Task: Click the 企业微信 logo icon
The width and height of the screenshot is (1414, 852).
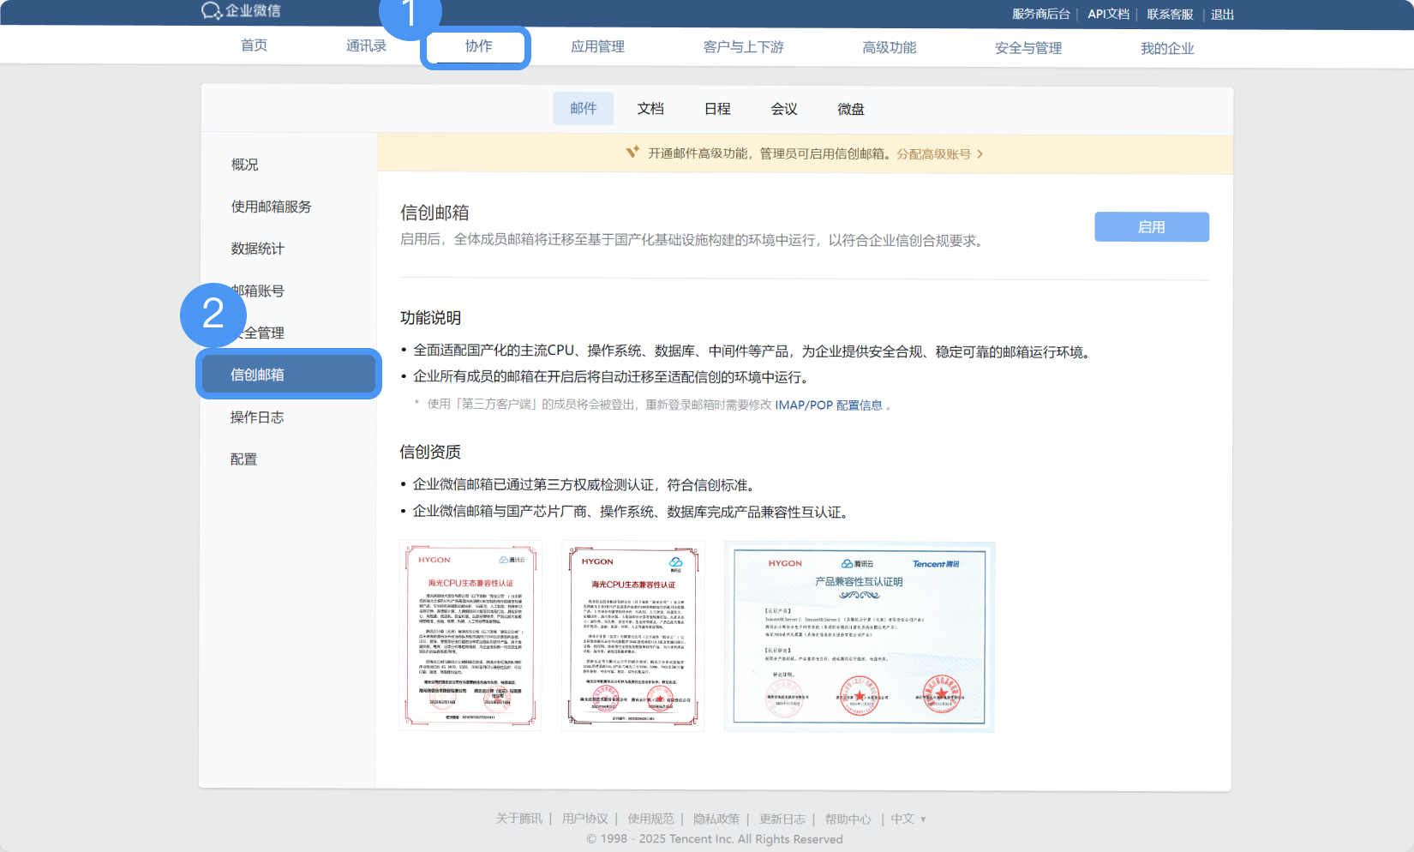Action: point(212,10)
